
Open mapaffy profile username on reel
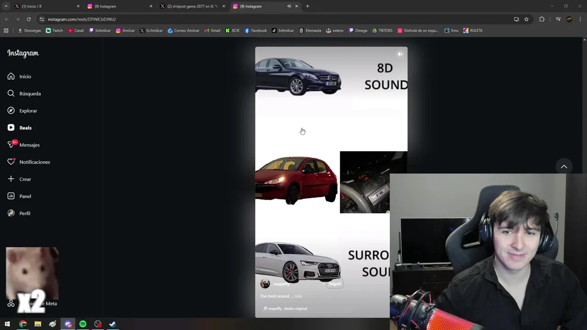[281, 284]
